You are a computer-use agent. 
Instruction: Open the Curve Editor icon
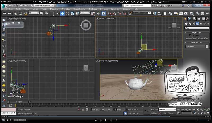[x=181, y=13]
